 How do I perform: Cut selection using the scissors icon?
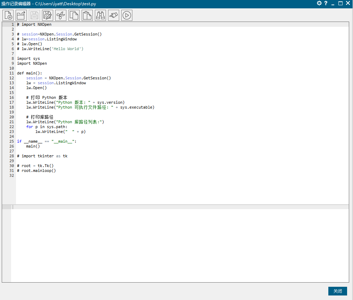coord(61,15)
